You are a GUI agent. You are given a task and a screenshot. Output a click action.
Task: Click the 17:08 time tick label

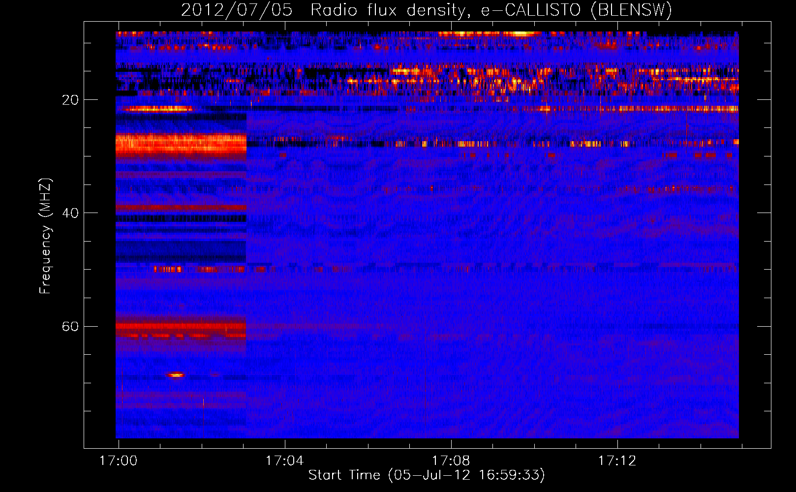[x=451, y=461]
